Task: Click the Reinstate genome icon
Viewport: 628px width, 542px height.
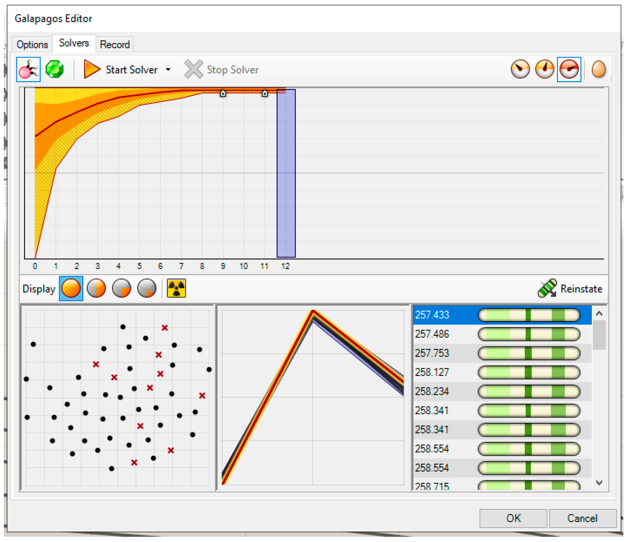Action: pyautogui.click(x=547, y=288)
